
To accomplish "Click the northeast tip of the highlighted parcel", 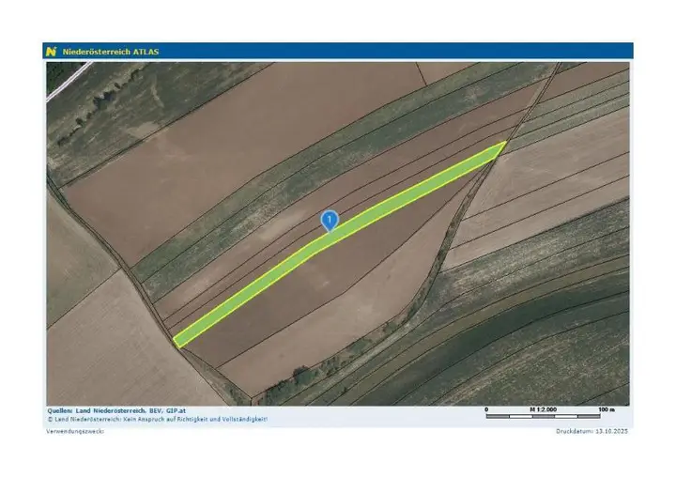I will (x=503, y=145).
